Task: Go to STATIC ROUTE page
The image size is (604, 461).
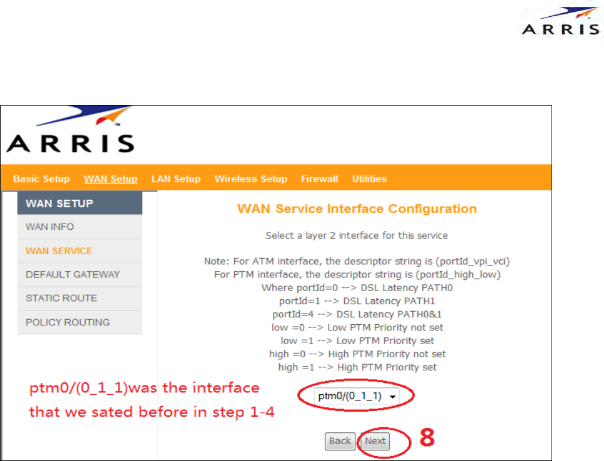Action: (80, 298)
